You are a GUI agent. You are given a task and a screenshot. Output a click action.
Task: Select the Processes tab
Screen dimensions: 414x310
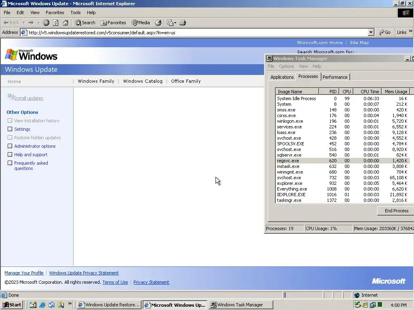[308, 76]
